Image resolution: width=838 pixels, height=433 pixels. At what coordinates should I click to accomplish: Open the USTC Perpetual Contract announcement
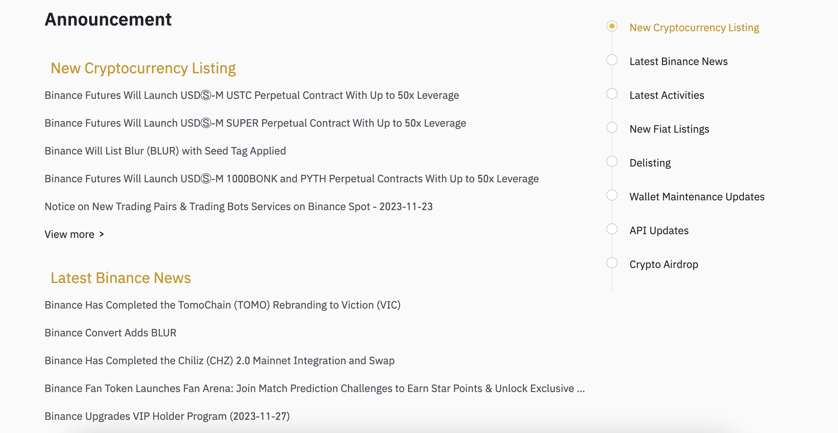pos(252,95)
